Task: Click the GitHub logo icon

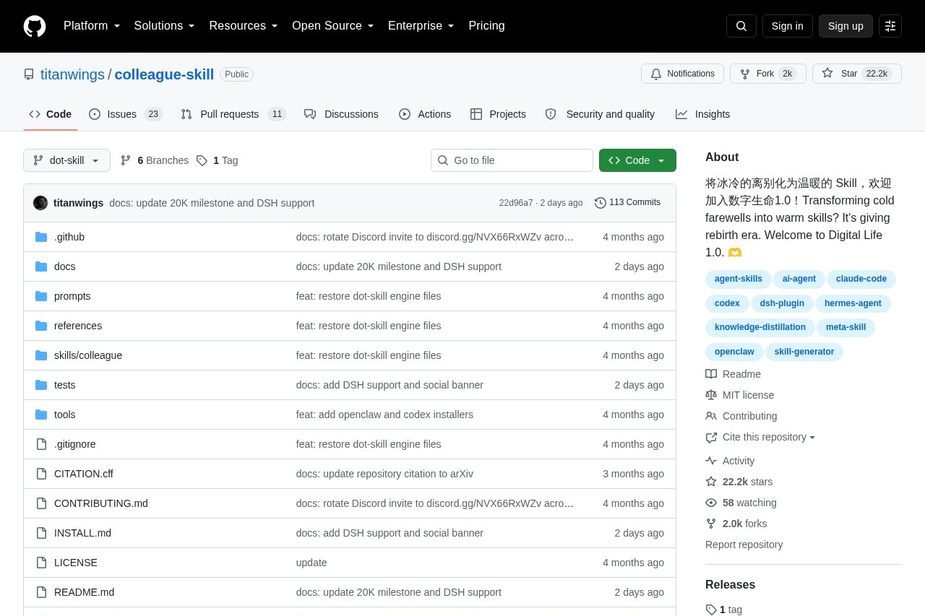Action: point(35,26)
